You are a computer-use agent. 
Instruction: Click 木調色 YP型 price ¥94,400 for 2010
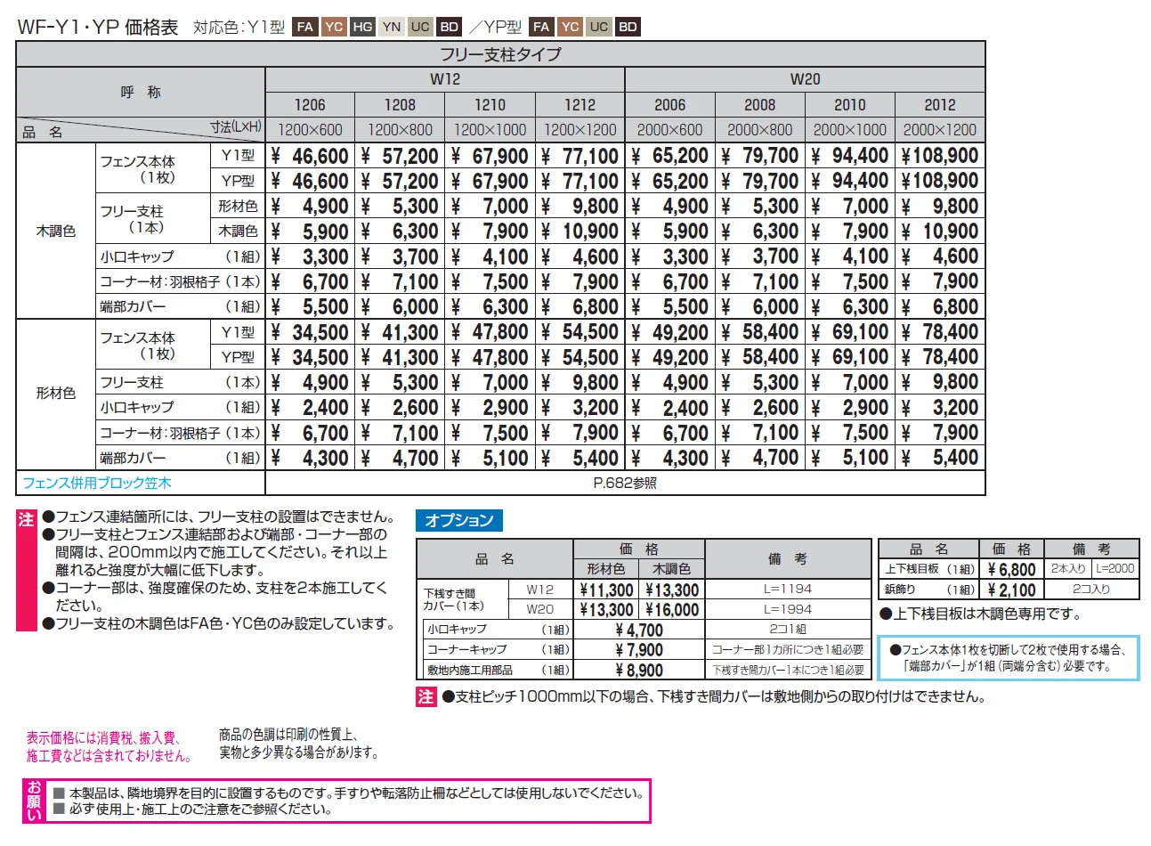[850, 181]
